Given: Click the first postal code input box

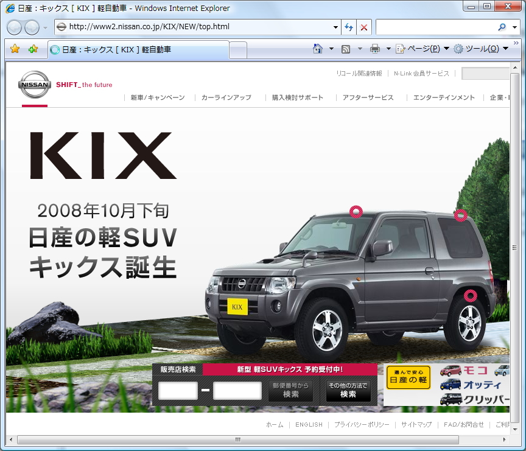Looking at the screenshot, I should [x=178, y=391].
